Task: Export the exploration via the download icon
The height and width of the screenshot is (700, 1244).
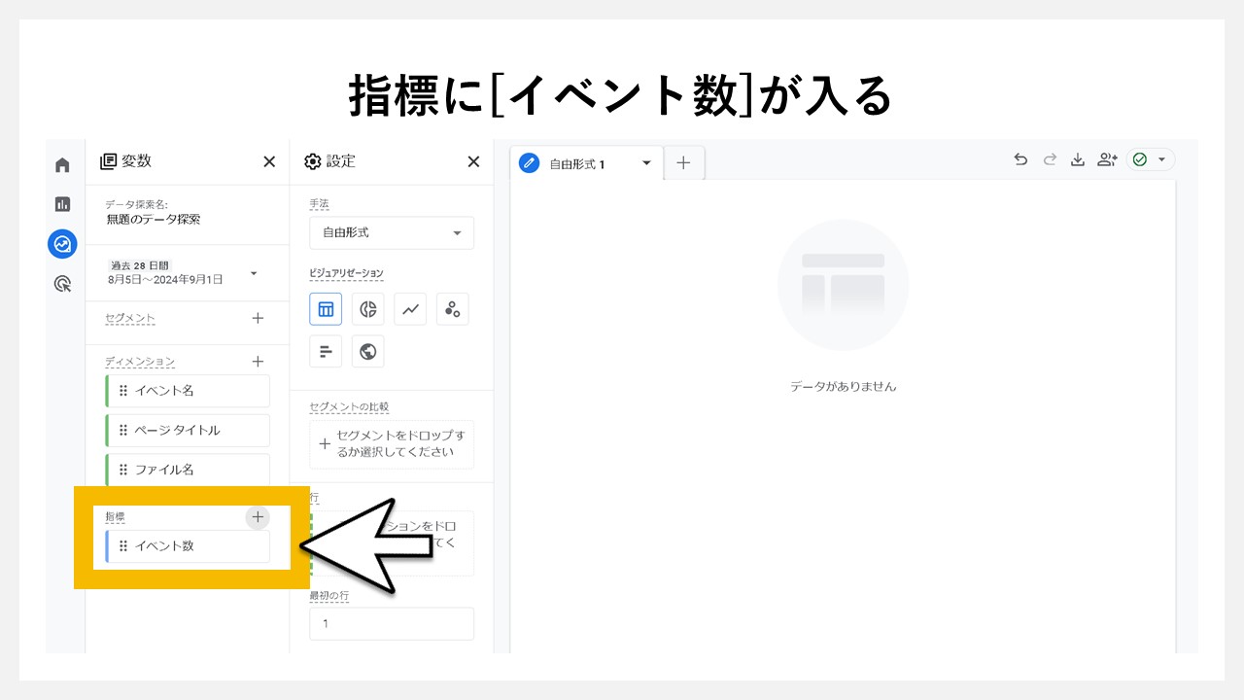Action: coord(1078,159)
